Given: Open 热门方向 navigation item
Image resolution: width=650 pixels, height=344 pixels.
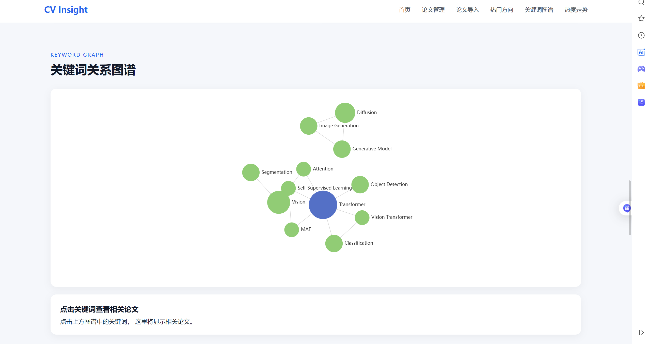Looking at the screenshot, I should [x=502, y=10].
